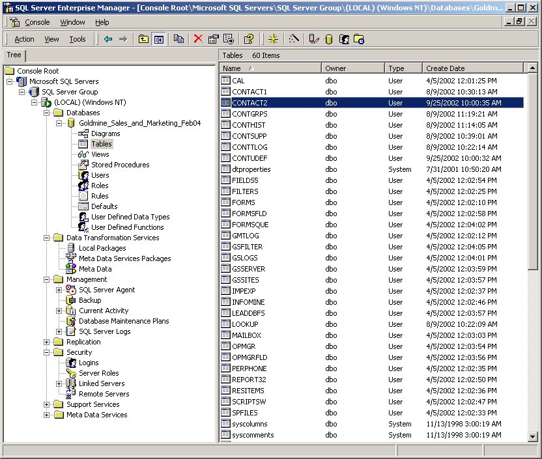Select the CONTHIST table row
The height and width of the screenshot is (459, 542).
click(372, 125)
